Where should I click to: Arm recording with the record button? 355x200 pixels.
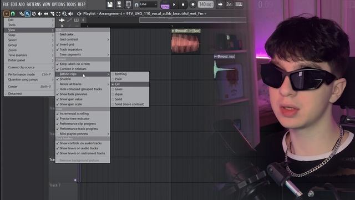(x=192, y=4)
